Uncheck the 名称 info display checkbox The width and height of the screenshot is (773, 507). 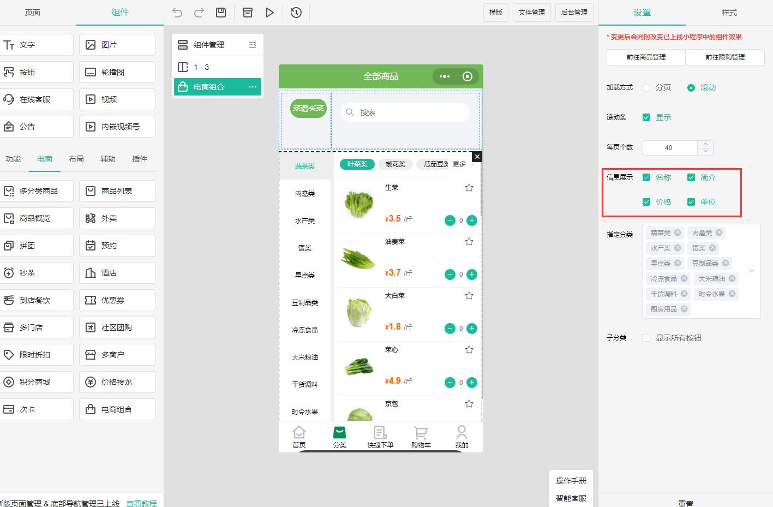pyautogui.click(x=646, y=177)
